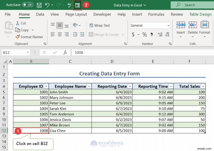Click the Decrease Indent icon
Viewport: 214px width, 151px height.
click(75, 34)
